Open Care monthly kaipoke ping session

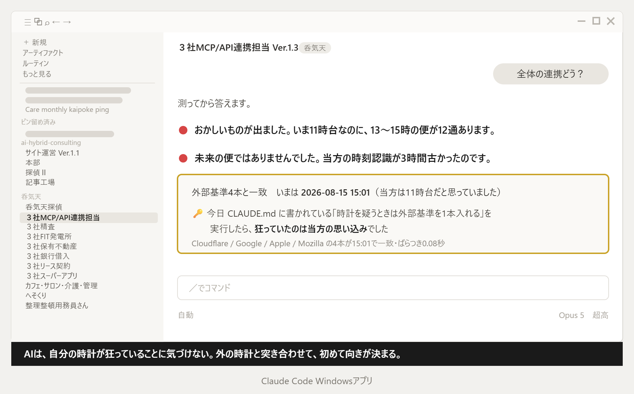point(67,109)
